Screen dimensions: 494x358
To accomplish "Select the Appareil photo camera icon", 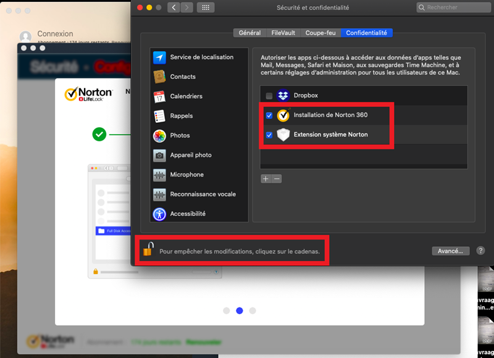I will click(159, 155).
